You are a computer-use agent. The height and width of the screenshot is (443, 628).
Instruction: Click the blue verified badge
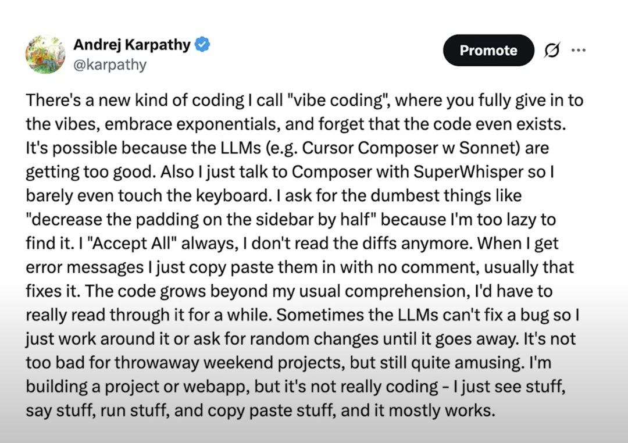click(202, 45)
